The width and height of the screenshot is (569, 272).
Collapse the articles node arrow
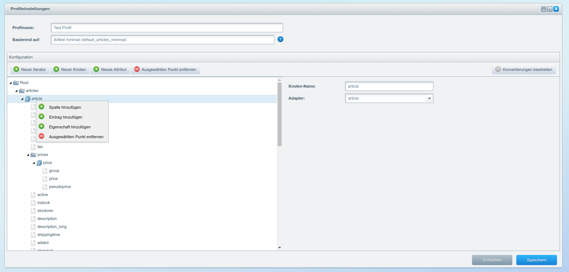[x=16, y=91]
